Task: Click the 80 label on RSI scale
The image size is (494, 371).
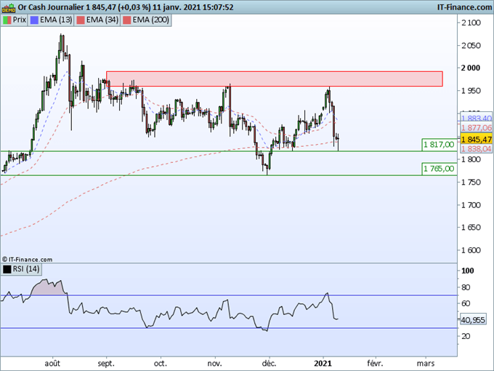Action: click(466, 287)
